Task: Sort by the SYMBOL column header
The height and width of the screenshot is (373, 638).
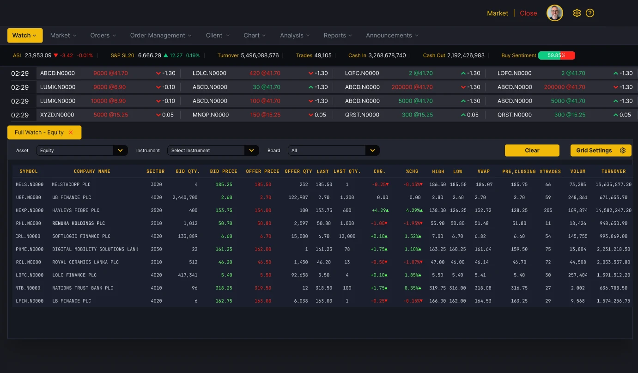Action: pos(29,171)
